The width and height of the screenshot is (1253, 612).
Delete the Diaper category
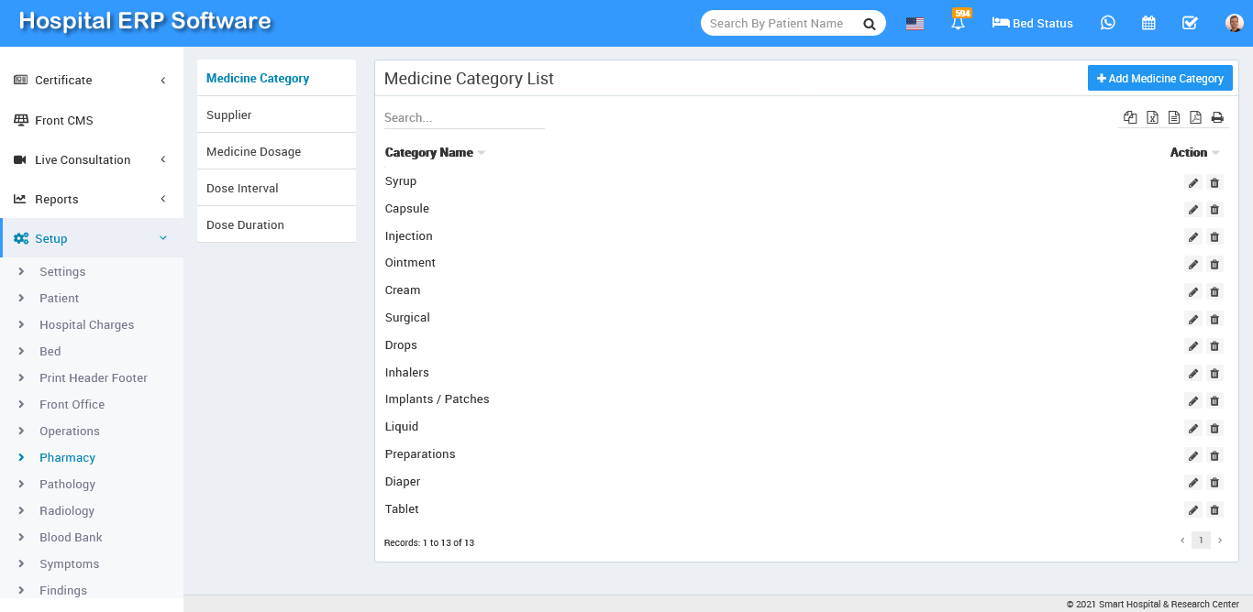1214,483
